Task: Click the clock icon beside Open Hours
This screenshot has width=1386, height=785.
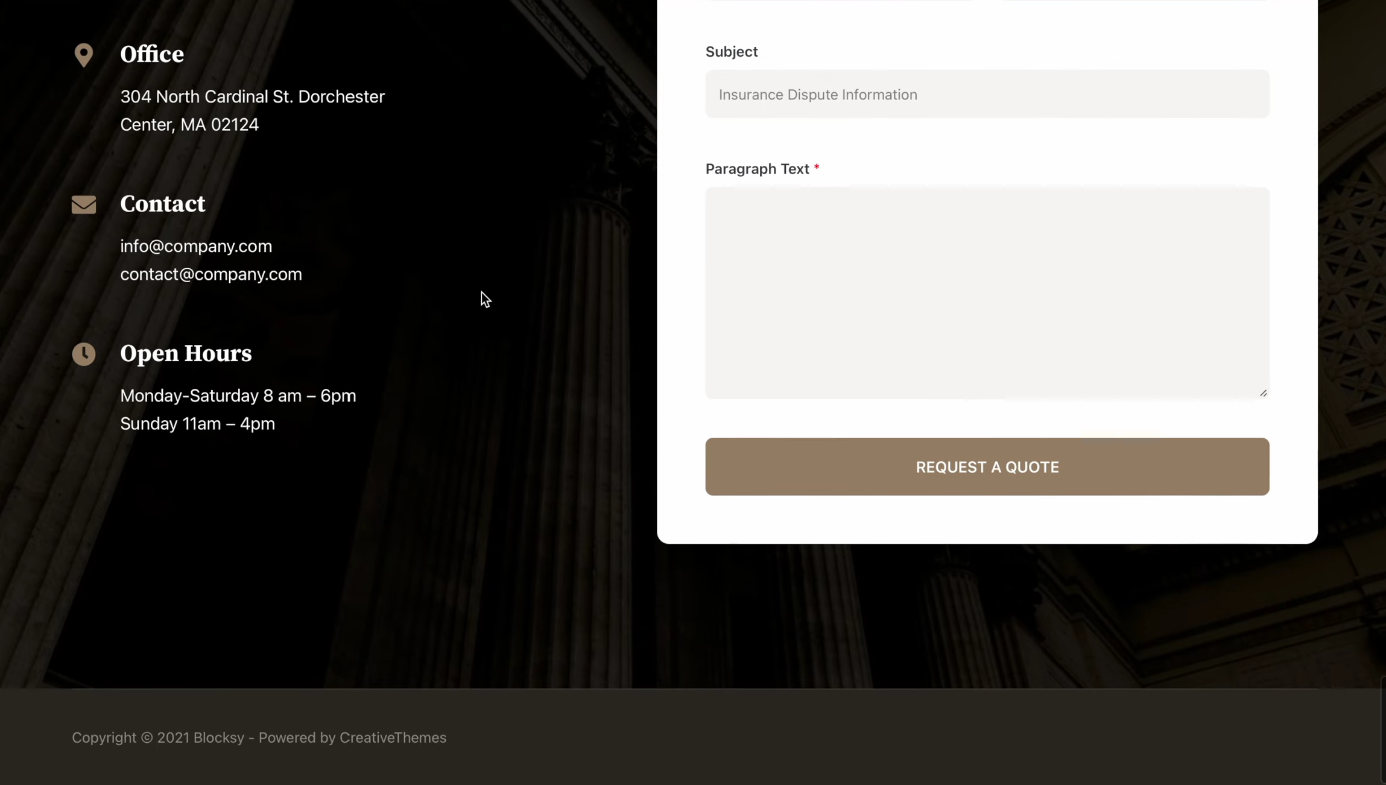Action: pos(83,354)
